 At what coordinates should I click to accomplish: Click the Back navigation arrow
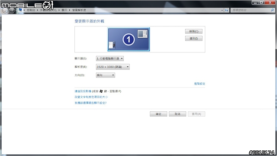5,10
